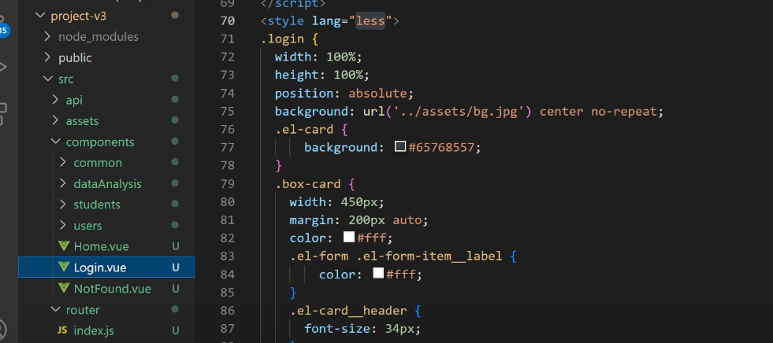Collapse the project-v3 folder chevron

[x=40, y=16]
